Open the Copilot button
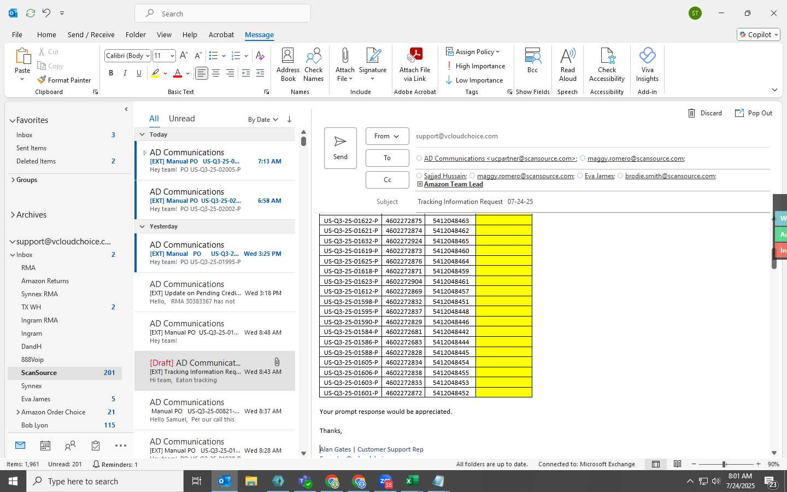The image size is (787, 492). [x=759, y=34]
